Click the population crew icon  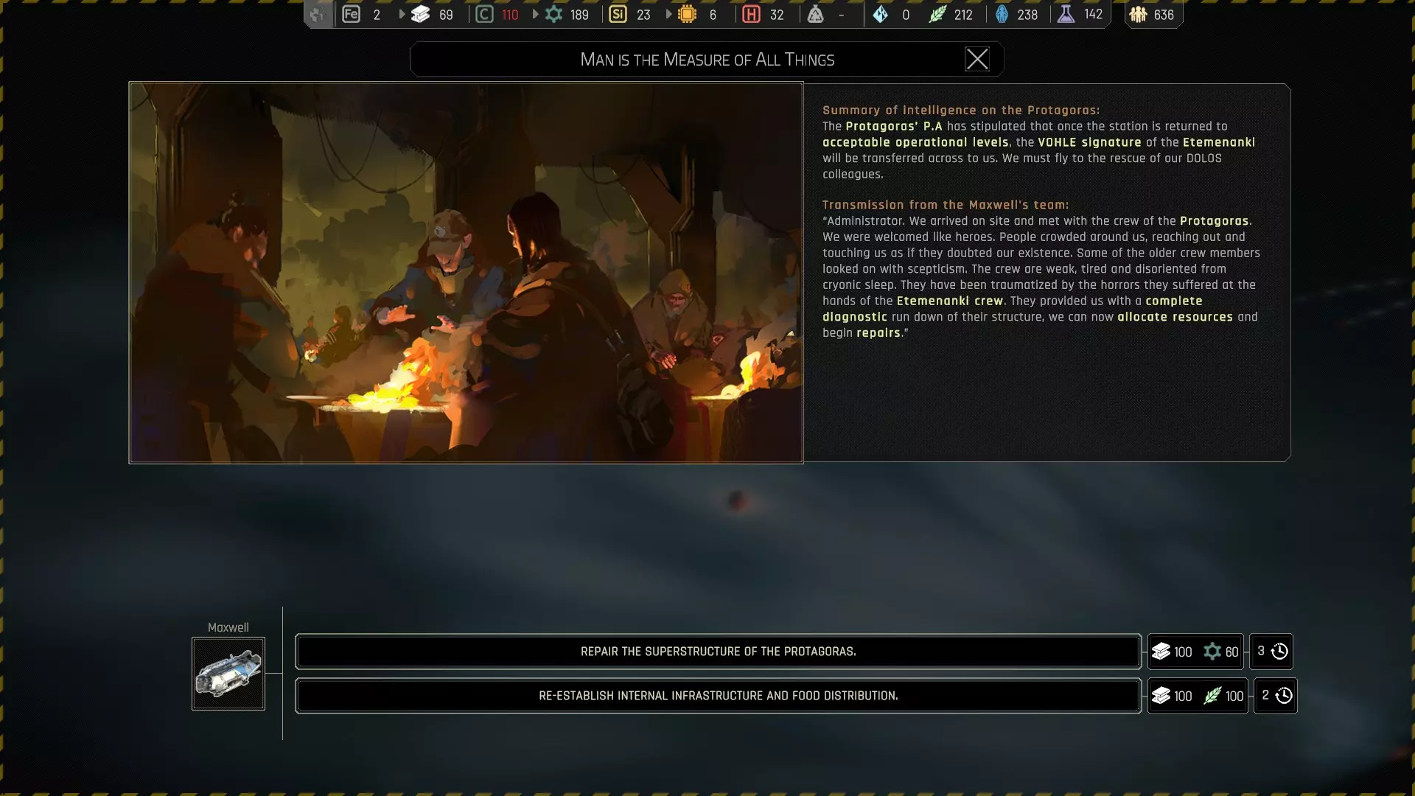(1138, 14)
